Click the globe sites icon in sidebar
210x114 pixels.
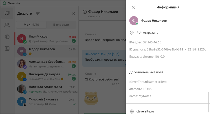pos(7,37)
